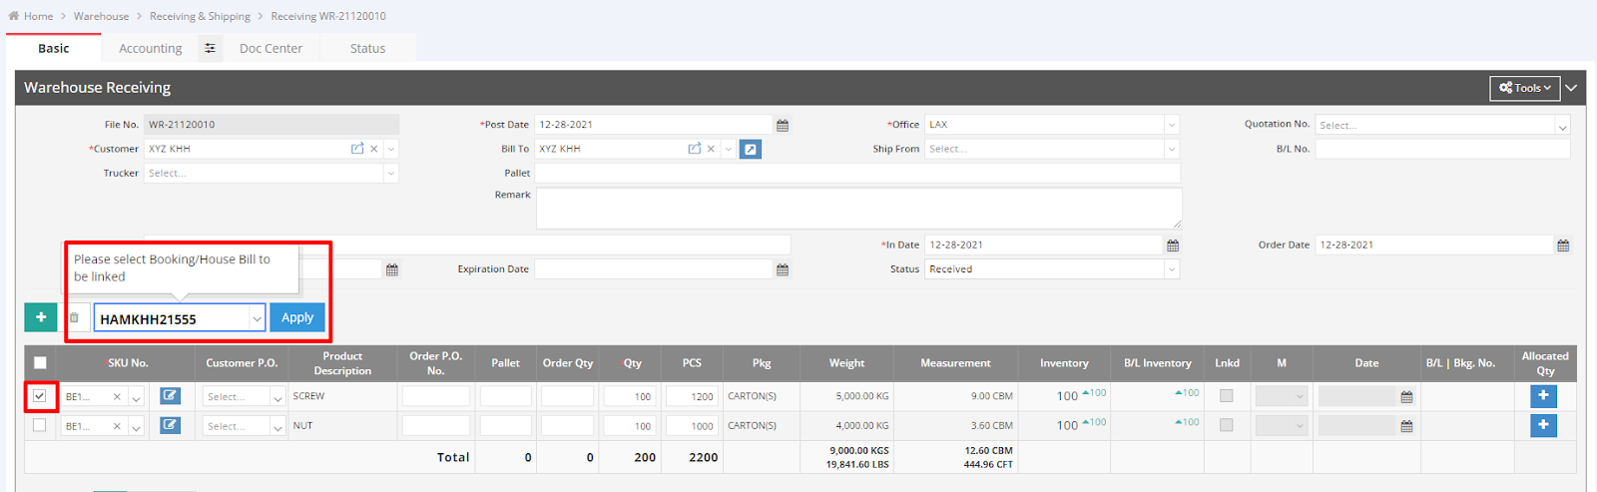Open the Tools menu button
1597x492 pixels.
[1524, 88]
